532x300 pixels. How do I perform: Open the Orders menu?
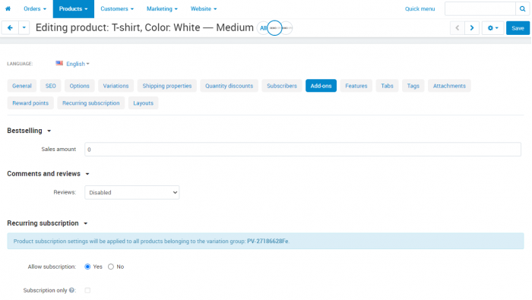click(x=35, y=9)
